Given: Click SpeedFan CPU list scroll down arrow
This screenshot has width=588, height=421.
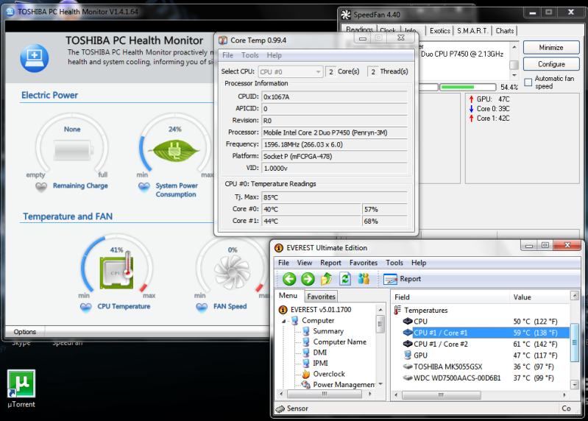Looking at the screenshot, I should click(x=514, y=75).
